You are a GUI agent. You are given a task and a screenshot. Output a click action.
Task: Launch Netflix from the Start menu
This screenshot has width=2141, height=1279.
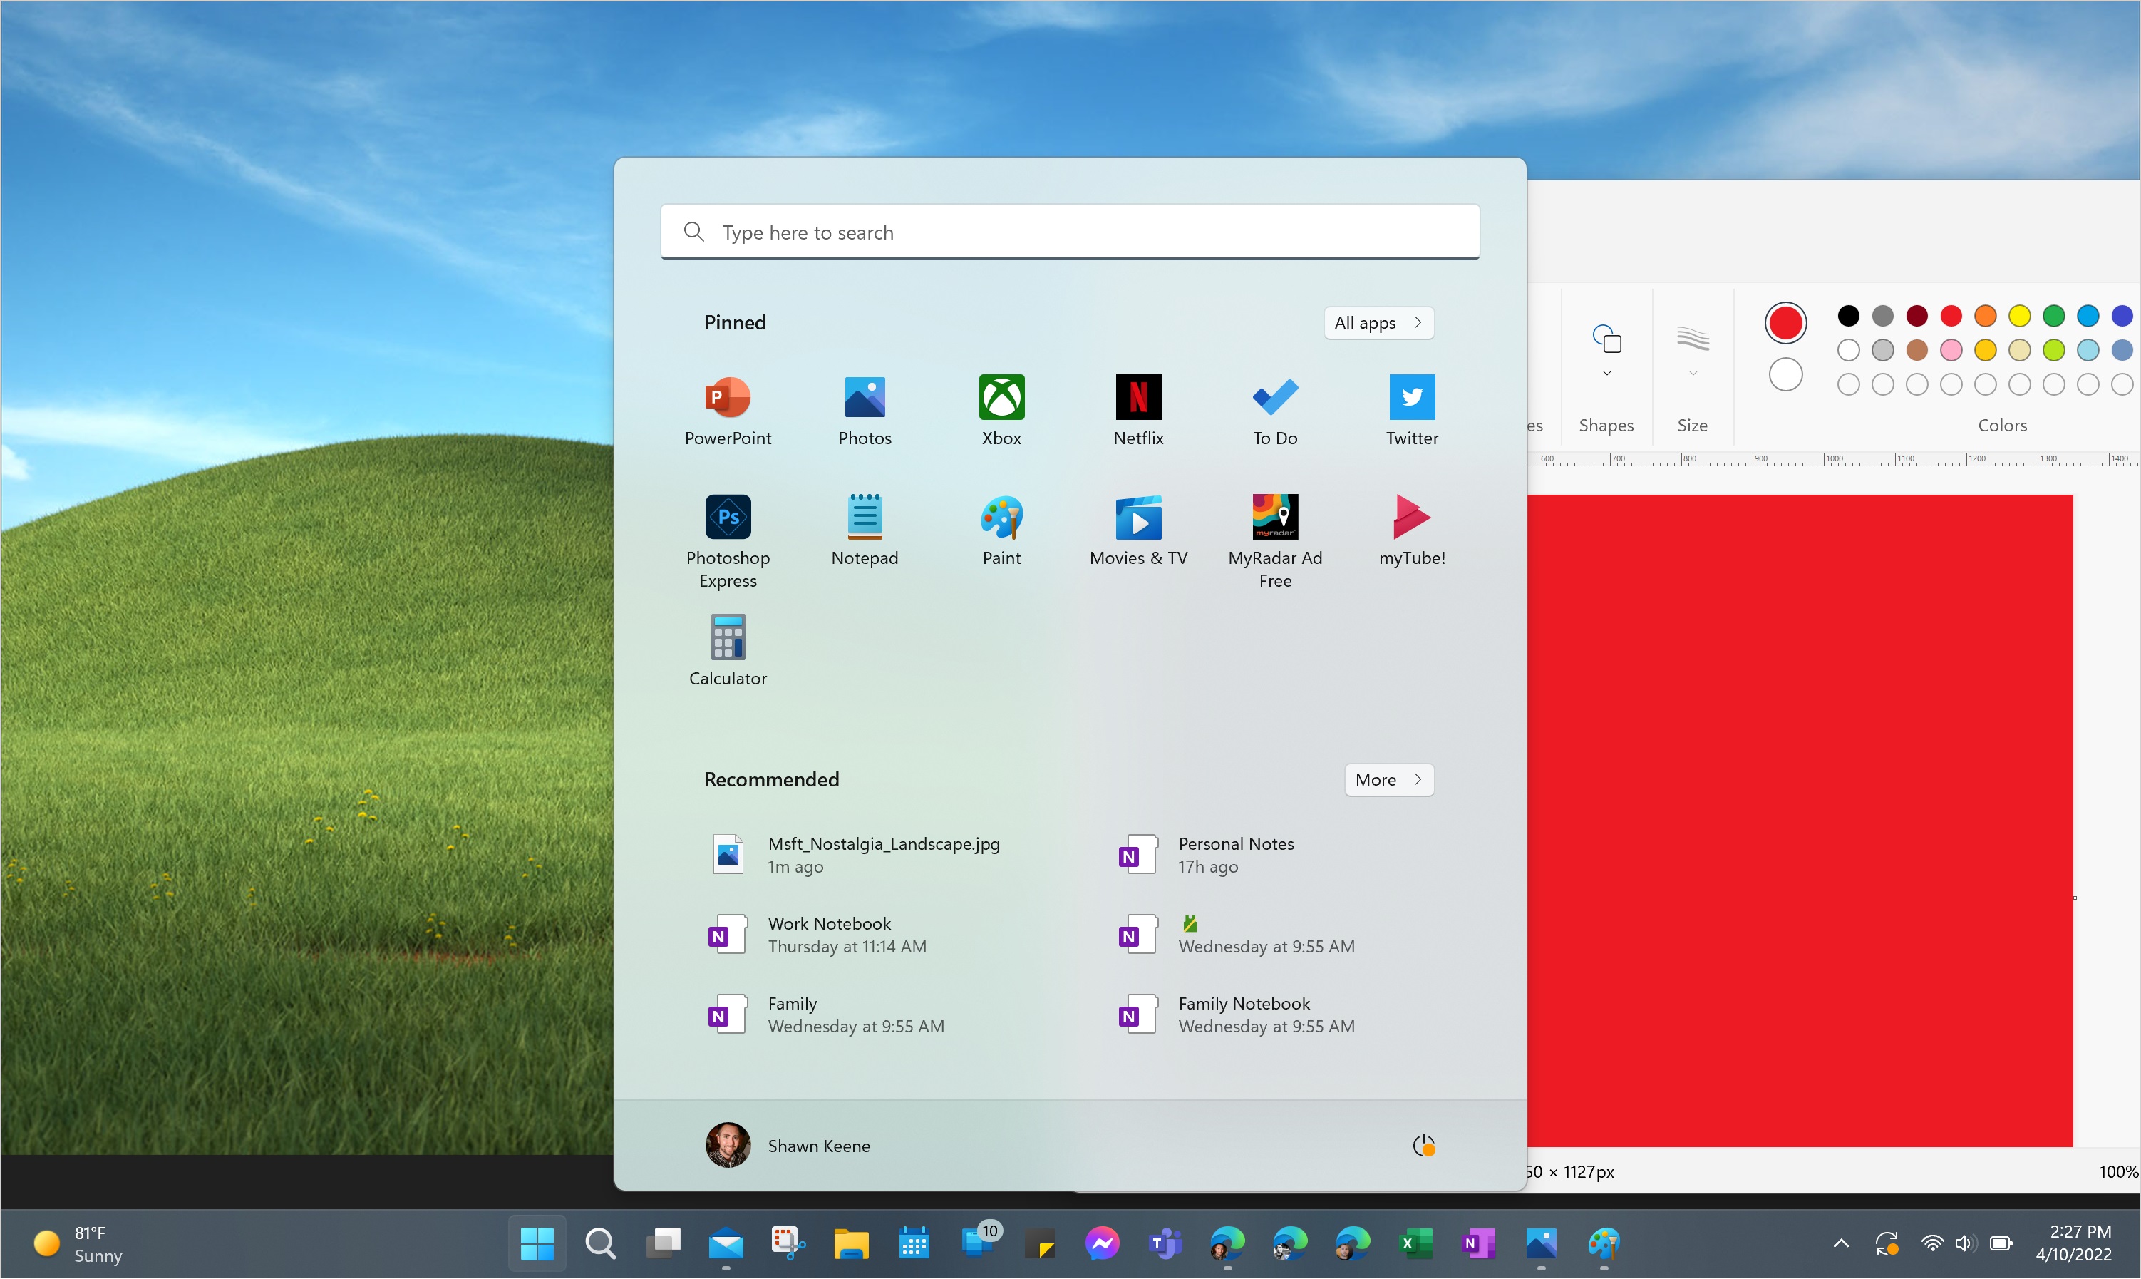[x=1138, y=411]
